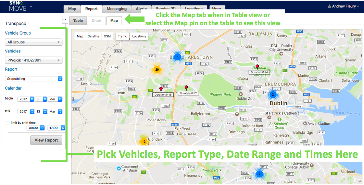Go to the top Map tab
Image resolution: width=364 pixels, height=185 pixels.
click(72, 9)
